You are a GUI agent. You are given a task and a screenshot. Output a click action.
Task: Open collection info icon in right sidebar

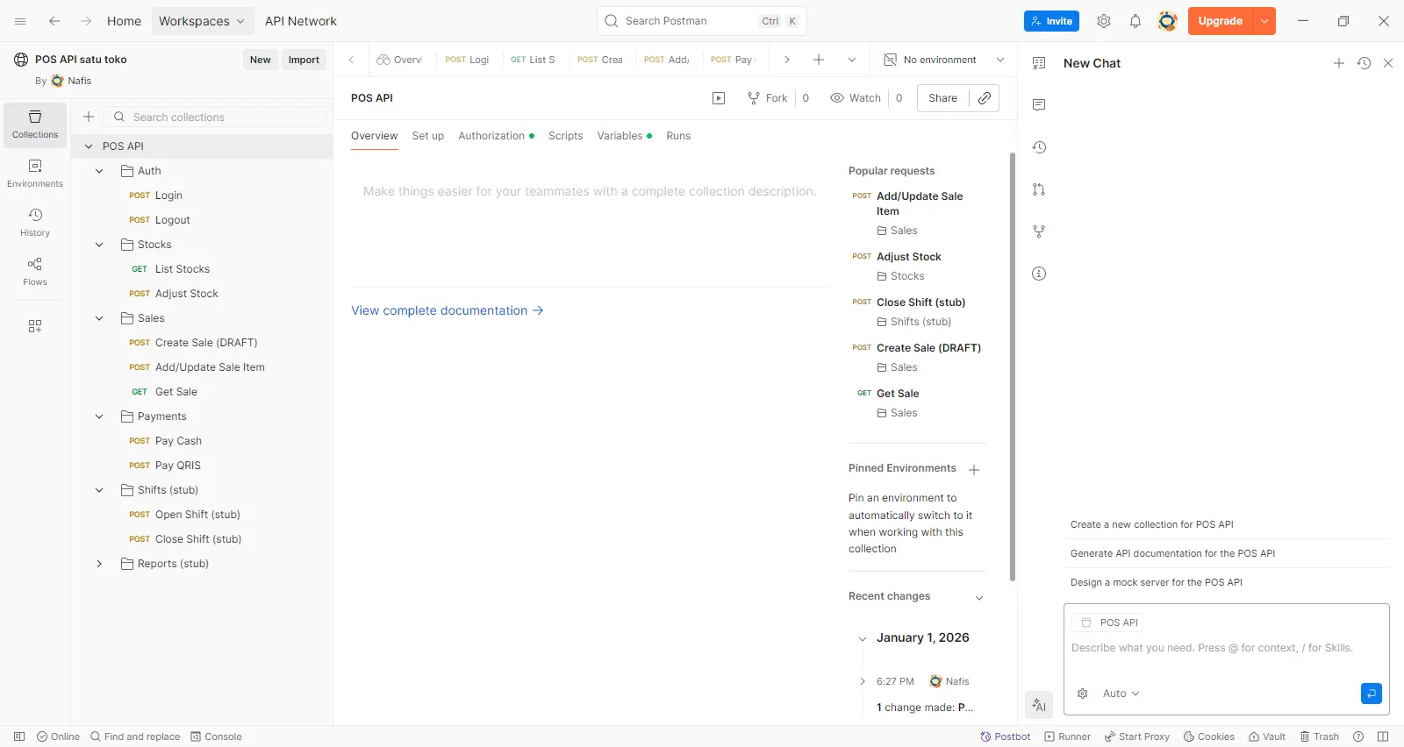pos(1039,274)
